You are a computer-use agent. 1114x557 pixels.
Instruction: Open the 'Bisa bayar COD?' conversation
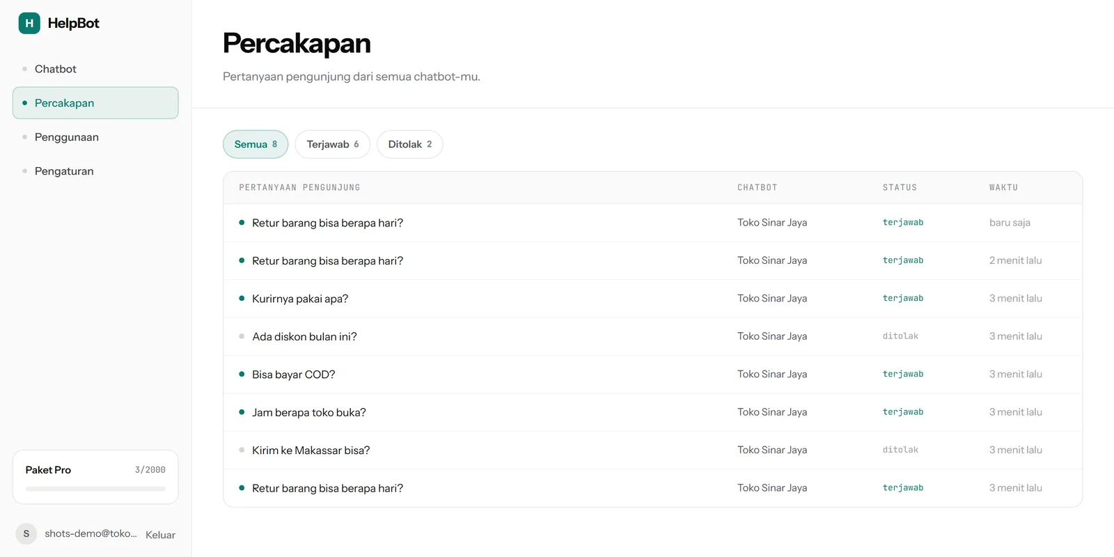coord(652,375)
